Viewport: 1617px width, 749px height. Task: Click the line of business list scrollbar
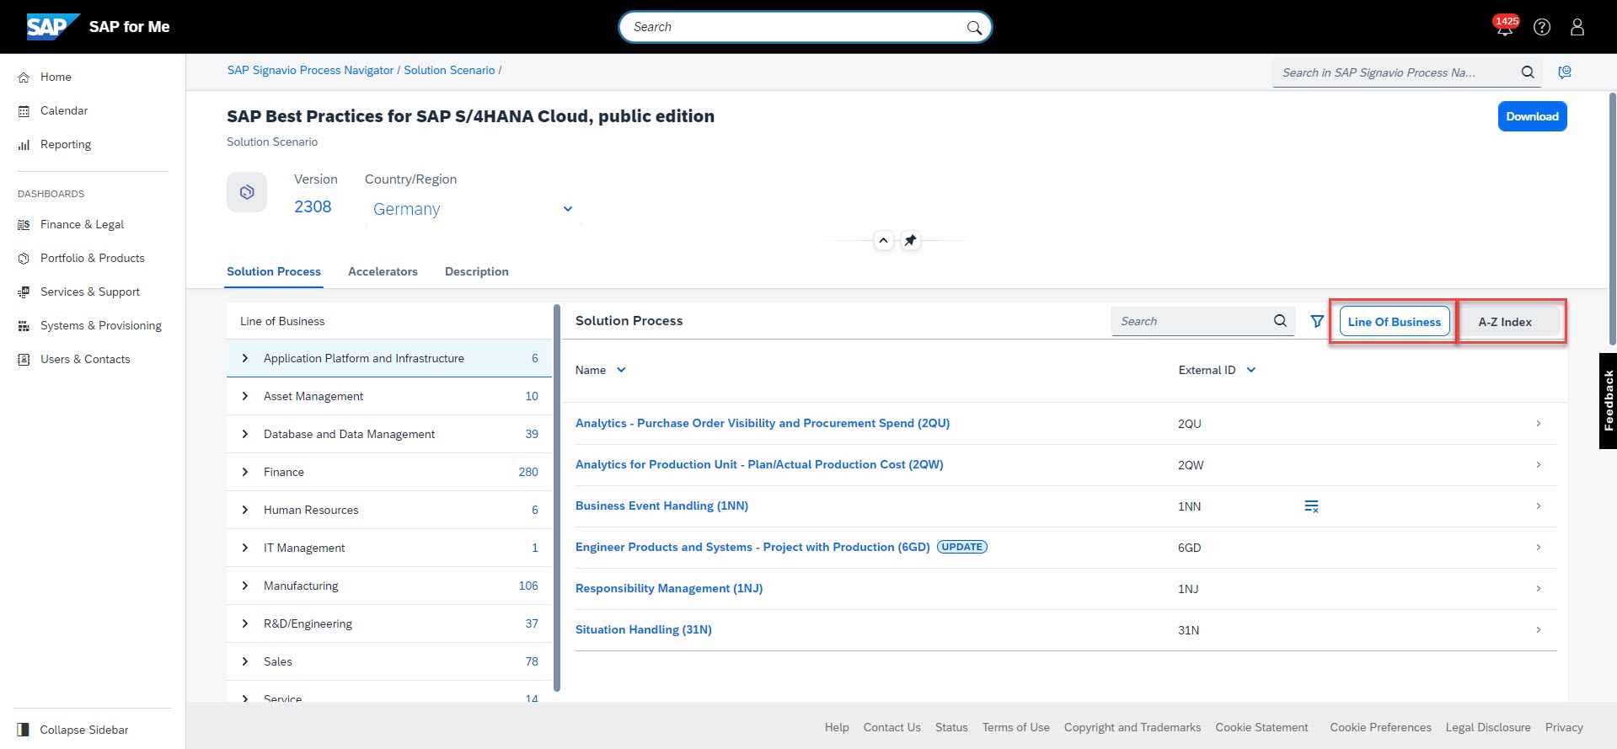click(556, 497)
